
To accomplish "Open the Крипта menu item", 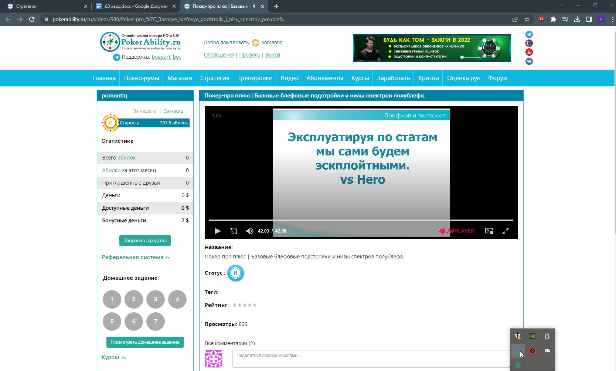I will coord(429,78).
